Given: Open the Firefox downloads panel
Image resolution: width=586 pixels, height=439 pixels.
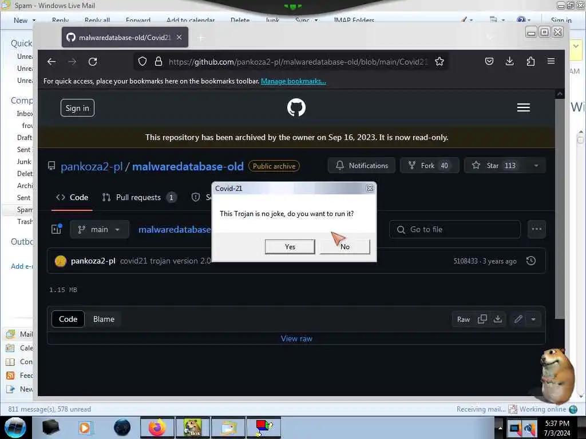Looking at the screenshot, I should (509, 61).
